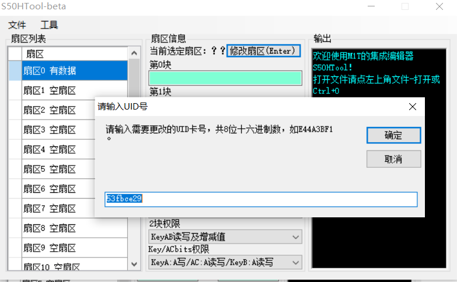Click the black 输出 console area

(x=379, y=158)
